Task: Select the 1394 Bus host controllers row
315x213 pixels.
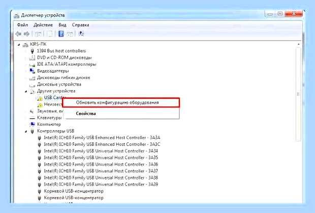Action: [61, 51]
